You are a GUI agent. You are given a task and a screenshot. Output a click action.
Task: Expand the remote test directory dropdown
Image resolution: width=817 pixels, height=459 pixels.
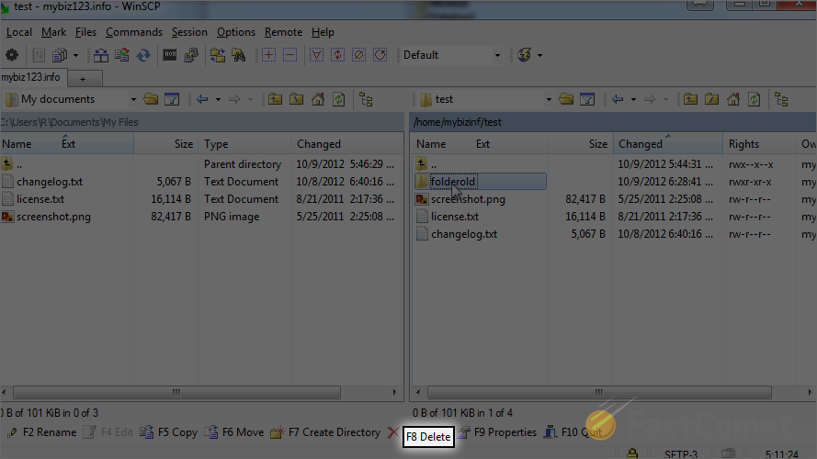(549, 99)
